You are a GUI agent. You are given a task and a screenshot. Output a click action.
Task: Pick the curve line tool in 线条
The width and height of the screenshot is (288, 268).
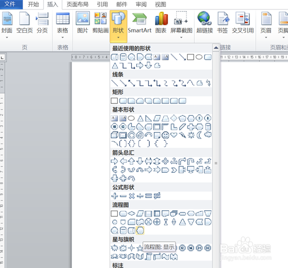coord(191,83)
